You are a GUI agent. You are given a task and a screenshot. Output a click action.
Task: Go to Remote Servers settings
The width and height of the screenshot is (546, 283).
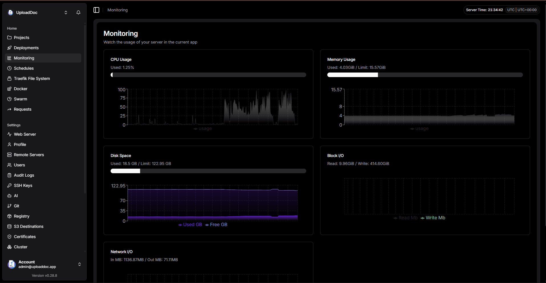coord(43,155)
